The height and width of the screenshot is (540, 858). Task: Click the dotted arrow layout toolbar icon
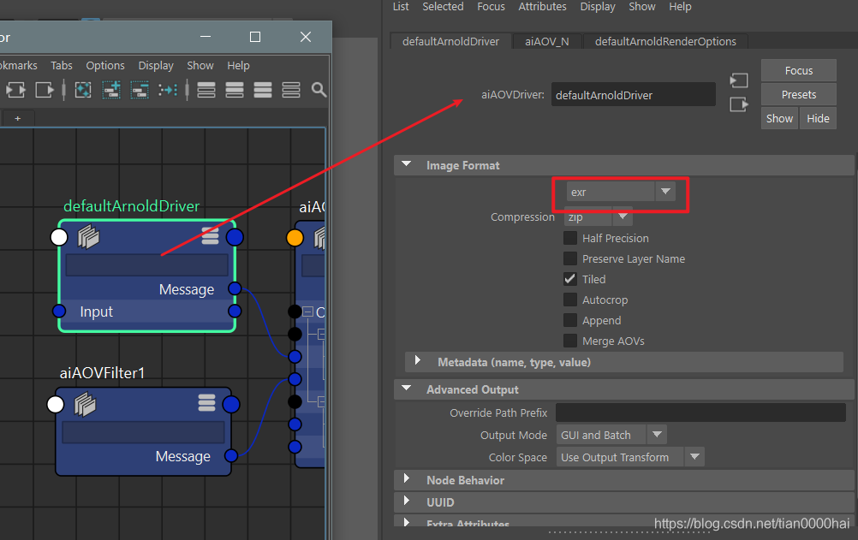[168, 90]
